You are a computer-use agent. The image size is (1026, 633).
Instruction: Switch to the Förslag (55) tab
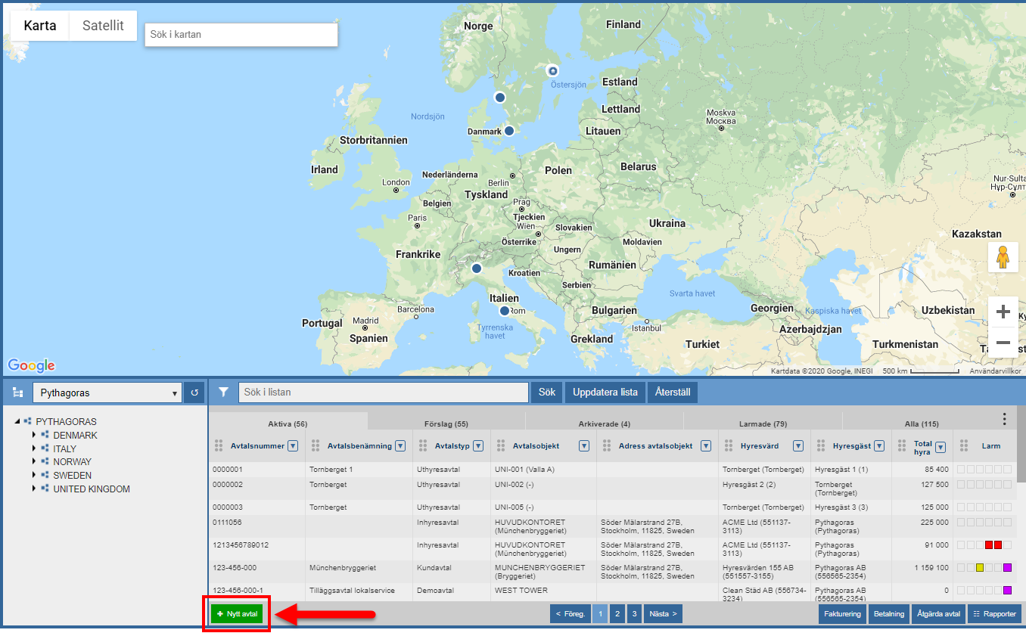(x=446, y=424)
